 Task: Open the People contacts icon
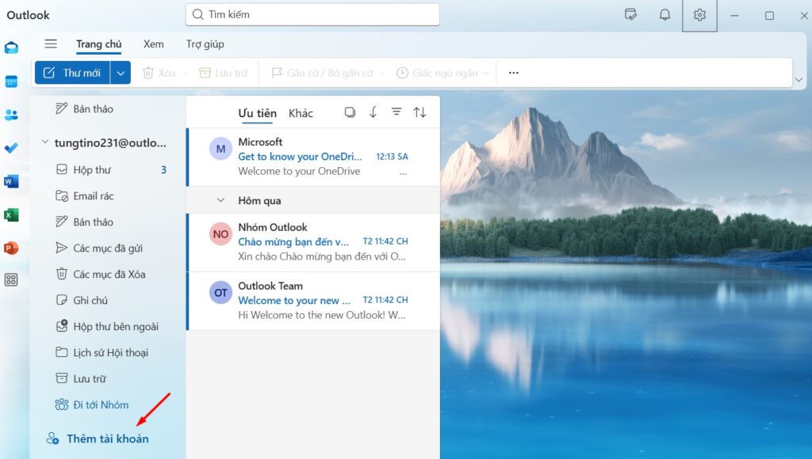click(x=11, y=115)
